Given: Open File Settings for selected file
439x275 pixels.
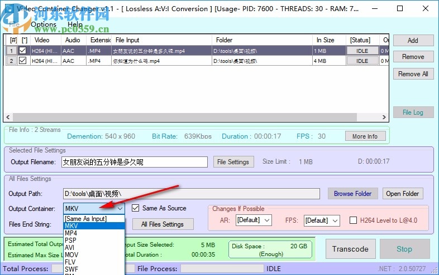Looking at the screenshot, I should [x=233, y=162].
